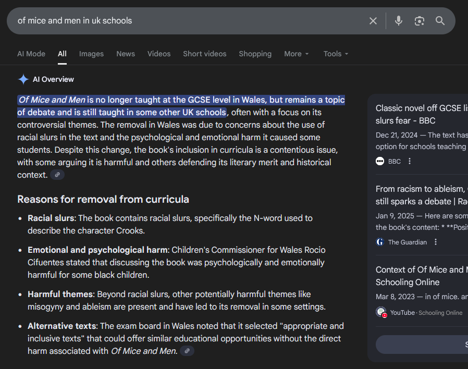
Task: Open 'From racism to ableism' Guardian article
Action: coord(422,195)
